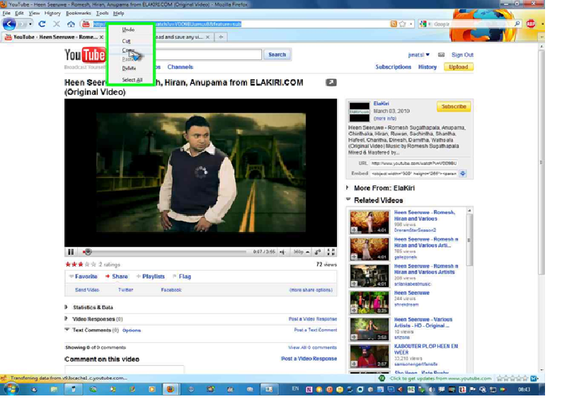Expand the Statistics & Data section
The height and width of the screenshot is (411, 579).
coord(66,307)
